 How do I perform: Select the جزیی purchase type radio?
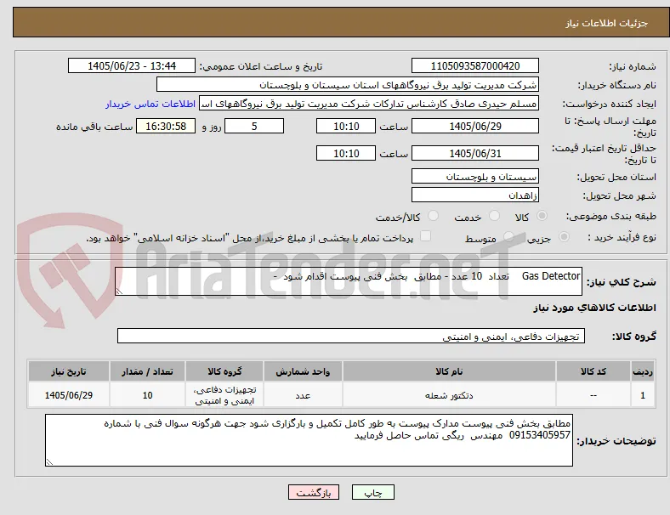tap(564, 236)
